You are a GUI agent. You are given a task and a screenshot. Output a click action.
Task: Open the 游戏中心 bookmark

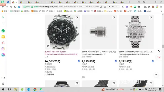pos(98,11)
